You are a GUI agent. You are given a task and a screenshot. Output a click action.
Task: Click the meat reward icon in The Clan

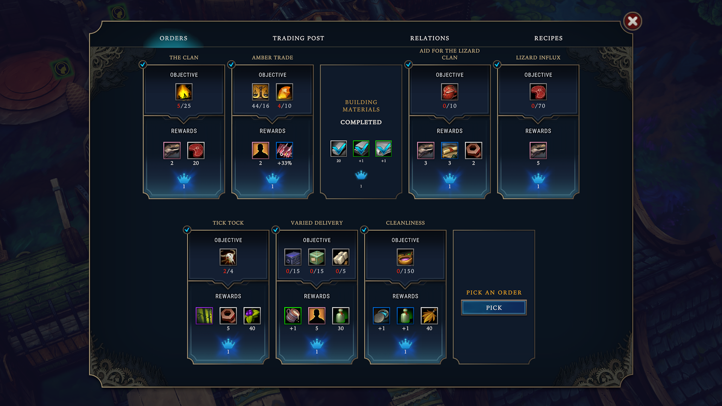pyautogui.click(x=196, y=151)
